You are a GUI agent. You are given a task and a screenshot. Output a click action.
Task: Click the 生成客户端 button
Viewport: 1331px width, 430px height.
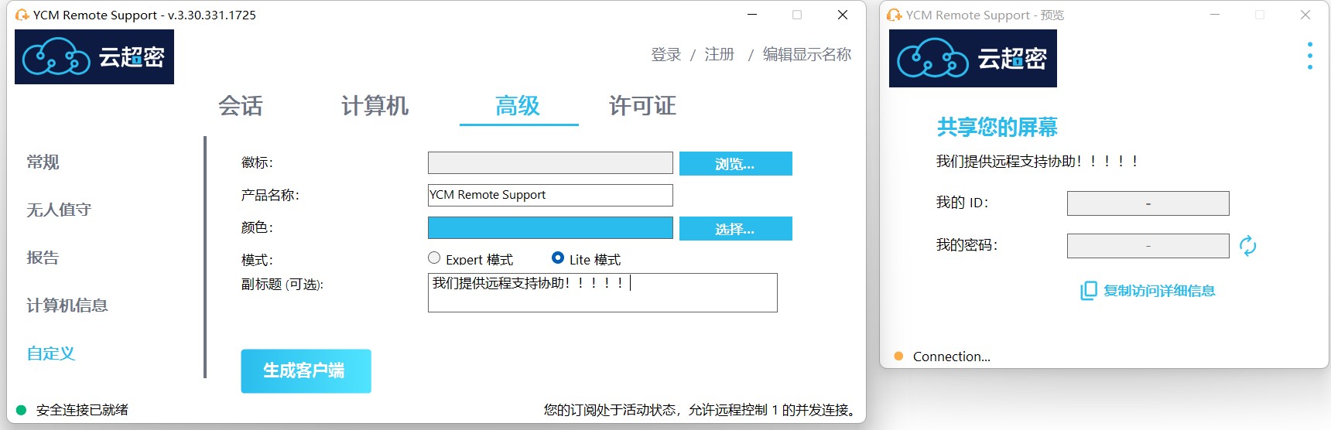point(306,371)
